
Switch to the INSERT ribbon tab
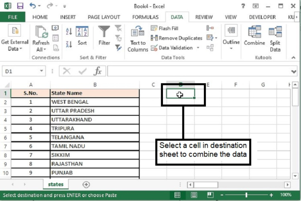68,17
